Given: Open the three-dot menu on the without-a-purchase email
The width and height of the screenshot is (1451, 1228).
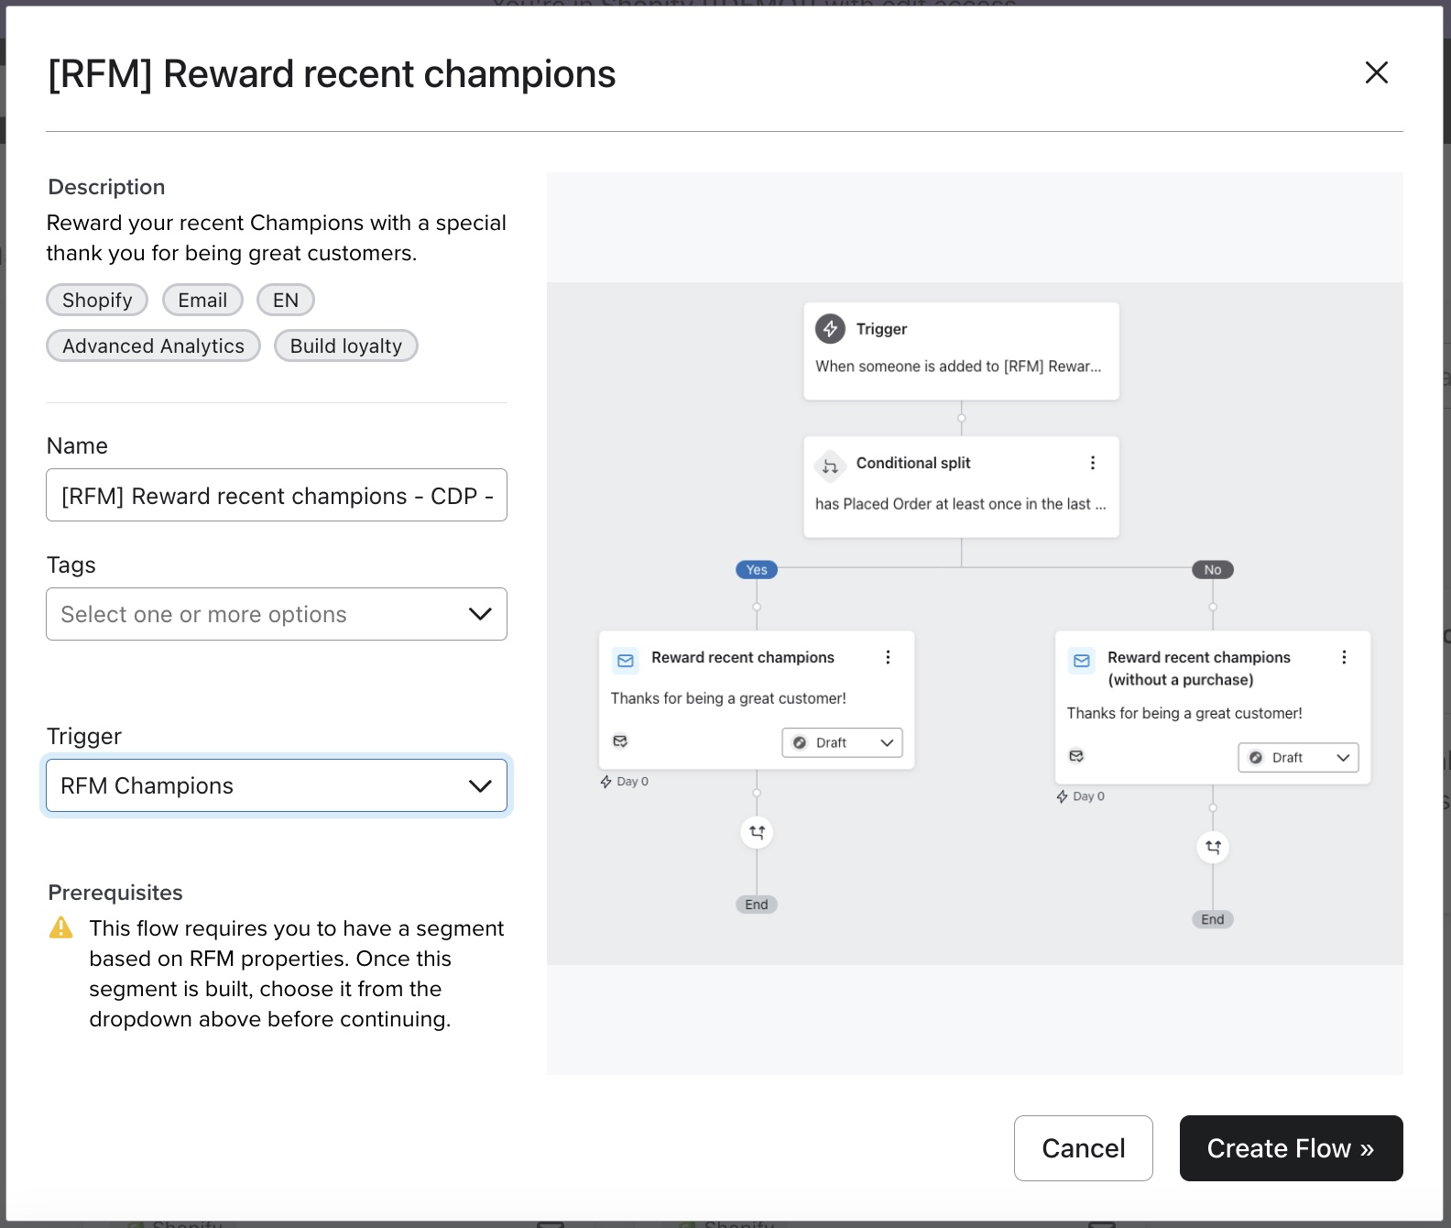Looking at the screenshot, I should [1345, 656].
